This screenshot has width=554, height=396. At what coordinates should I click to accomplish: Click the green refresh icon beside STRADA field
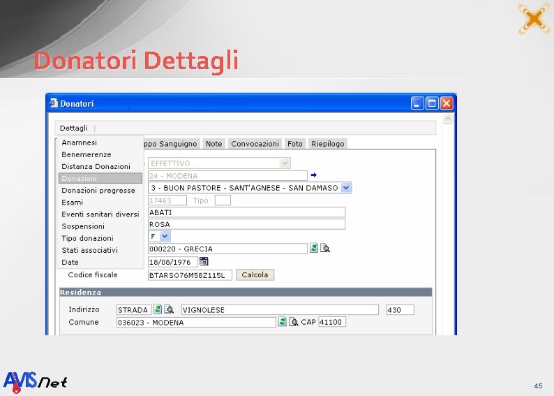pos(158,309)
